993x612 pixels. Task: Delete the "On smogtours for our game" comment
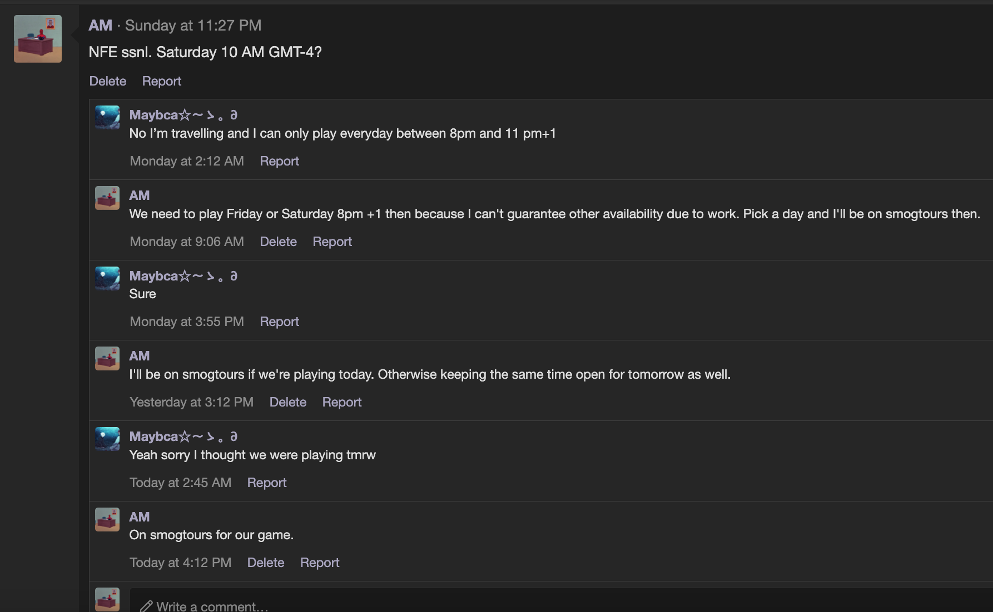(x=266, y=563)
